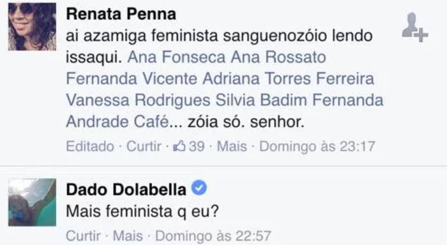Open tagged profile Ana Rossato
This screenshot has height=245, width=447.
pyautogui.click(x=278, y=57)
